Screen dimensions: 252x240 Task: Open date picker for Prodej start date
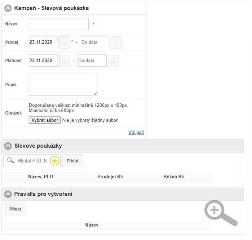click(x=65, y=42)
